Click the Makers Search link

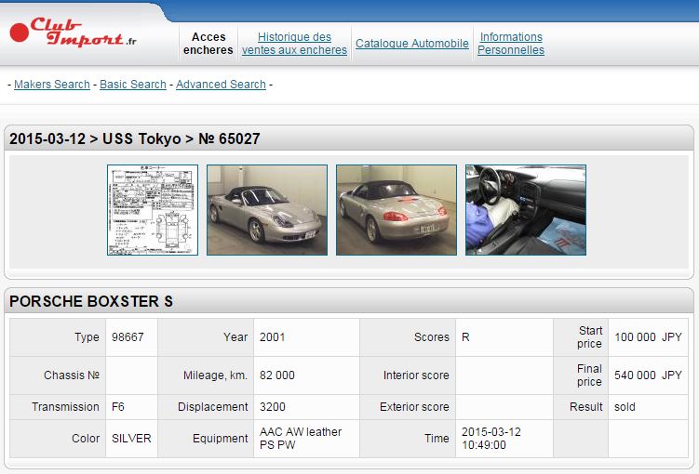[x=52, y=85]
